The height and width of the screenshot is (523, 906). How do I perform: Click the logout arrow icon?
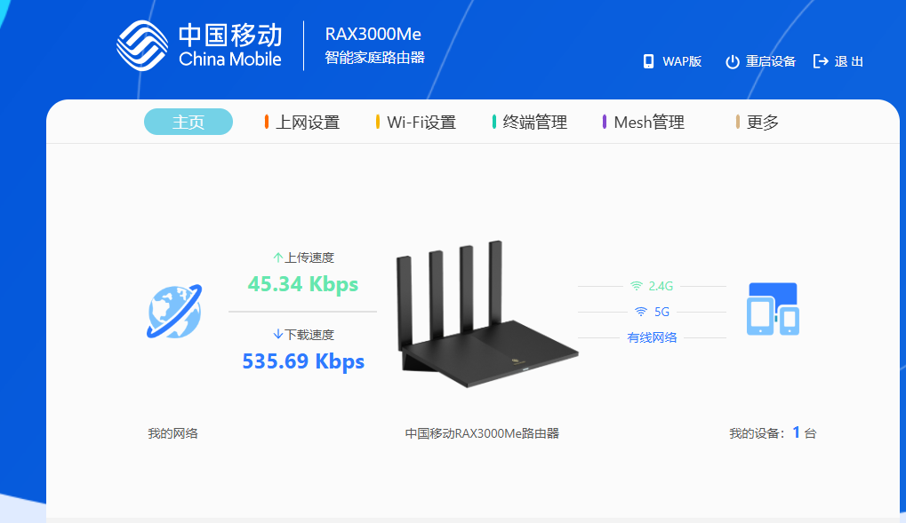[821, 61]
